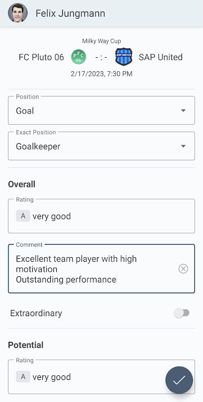Viewport: 203px width, 402px height.
Task: Click Felix Jungmann's profile avatar
Action: click(18, 13)
